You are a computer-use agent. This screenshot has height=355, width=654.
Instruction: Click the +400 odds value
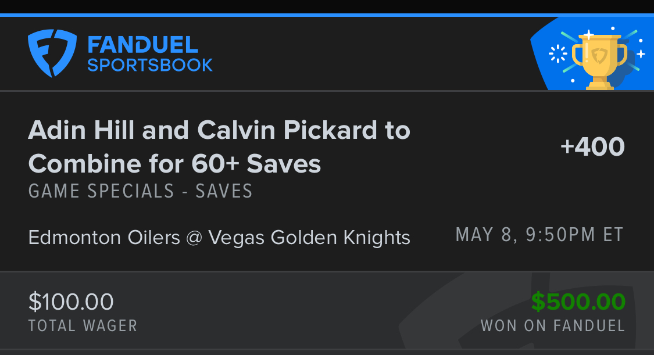(x=592, y=147)
